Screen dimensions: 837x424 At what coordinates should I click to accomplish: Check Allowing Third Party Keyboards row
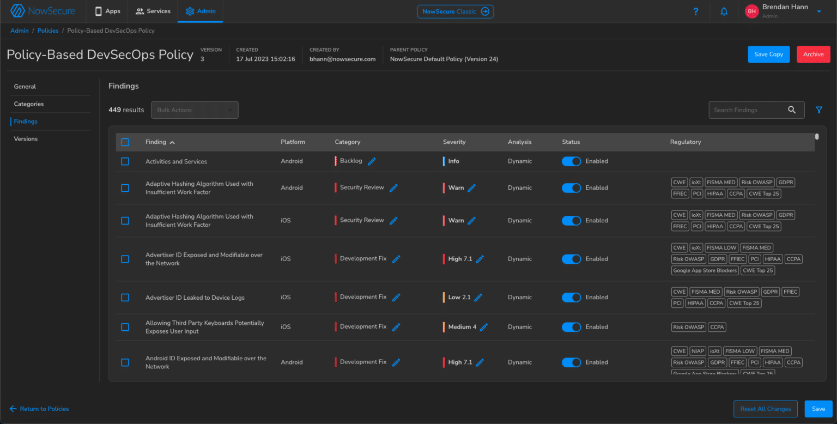click(125, 327)
